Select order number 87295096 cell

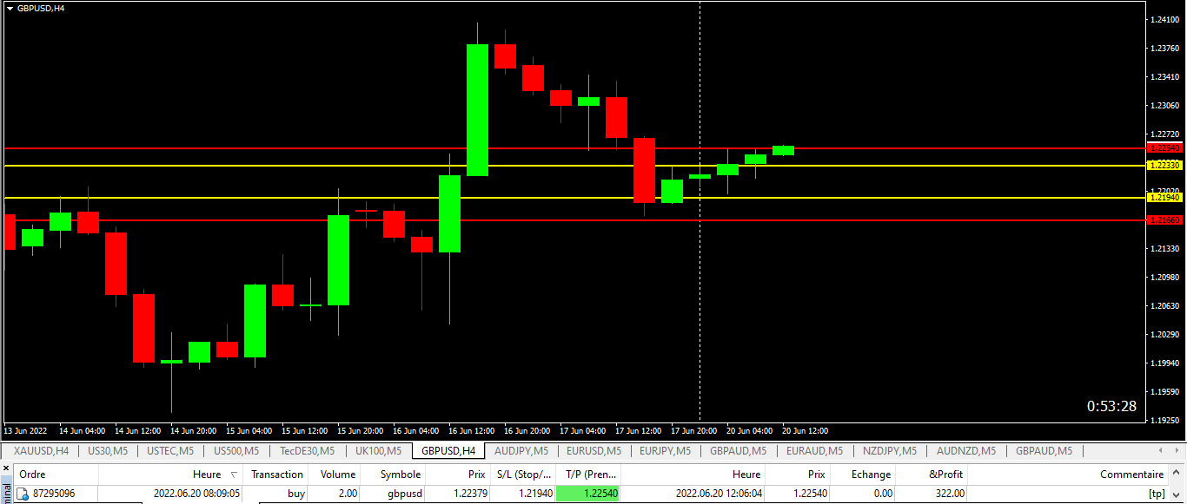[x=54, y=494]
